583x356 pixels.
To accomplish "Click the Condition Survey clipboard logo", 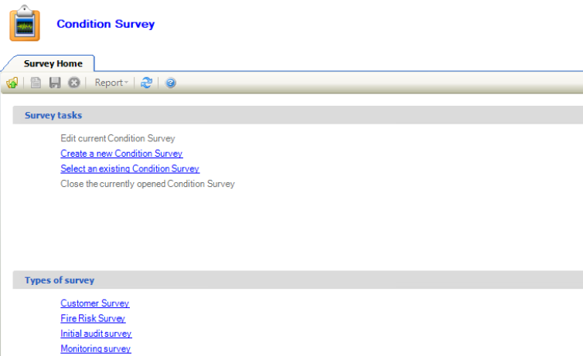I will click(x=25, y=23).
